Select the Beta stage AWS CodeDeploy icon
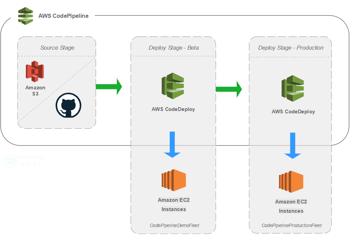 pyautogui.click(x=173, y=86)
